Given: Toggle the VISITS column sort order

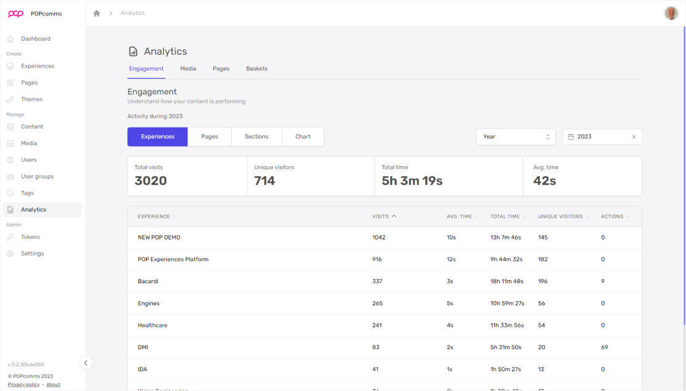Looking at the screenshot, I should (383, 216).
